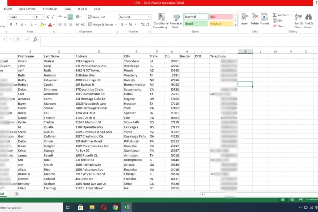Open the font name Calibri dropdown

(x=32, y=17)
